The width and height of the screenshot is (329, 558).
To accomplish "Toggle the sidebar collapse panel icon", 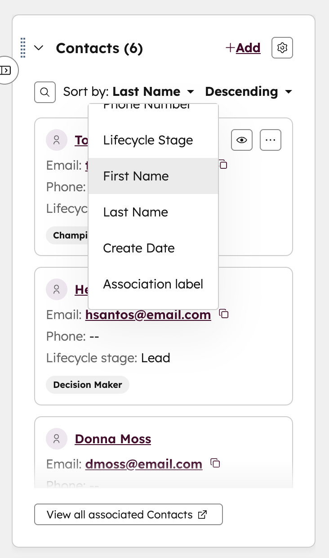I will pyautogui.click(x=6, y=70).
